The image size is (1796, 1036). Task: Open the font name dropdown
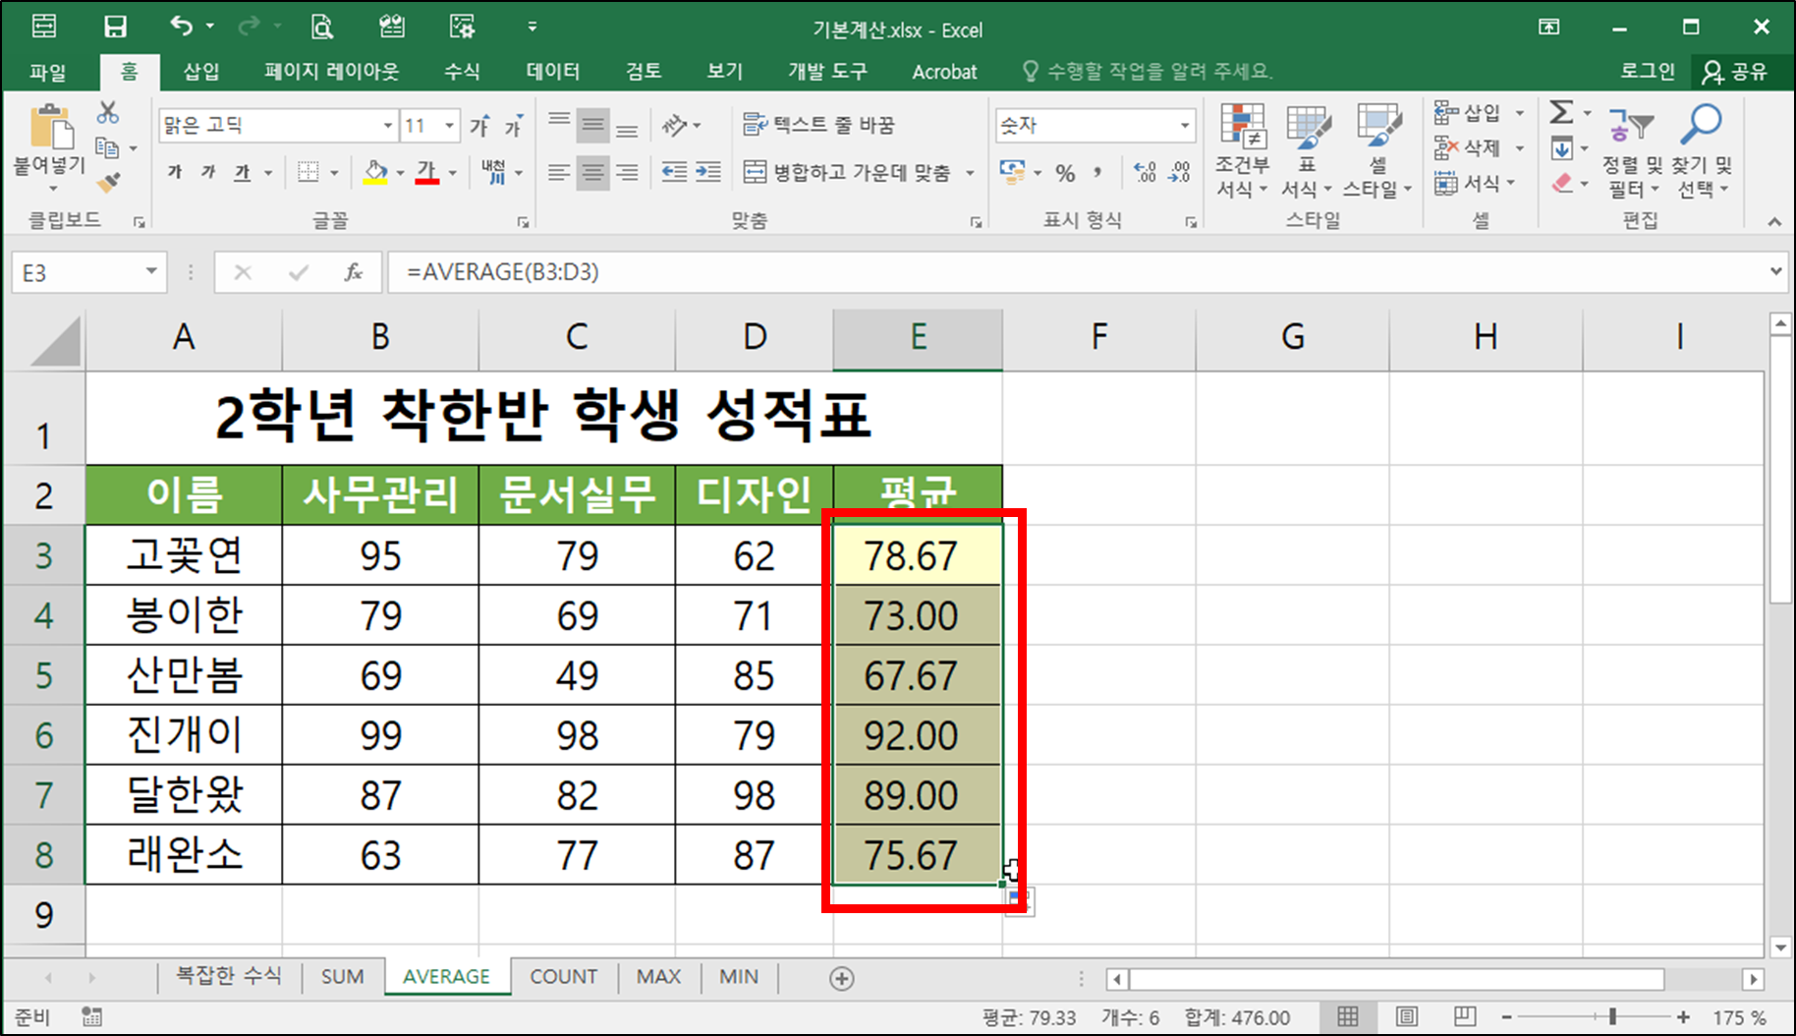pyautogui.click(x=386, y=125)
